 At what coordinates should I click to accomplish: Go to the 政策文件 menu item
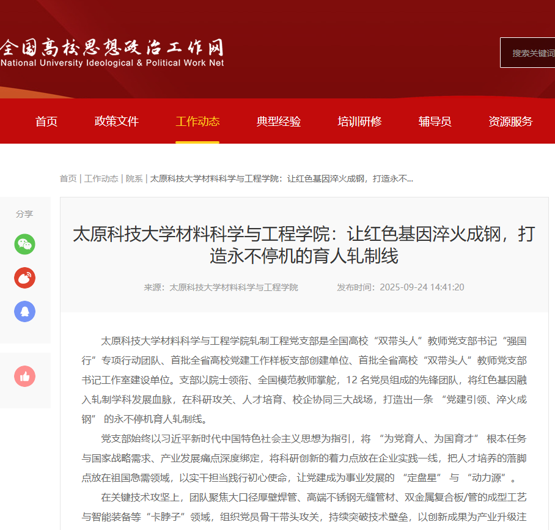pos(117,122)
